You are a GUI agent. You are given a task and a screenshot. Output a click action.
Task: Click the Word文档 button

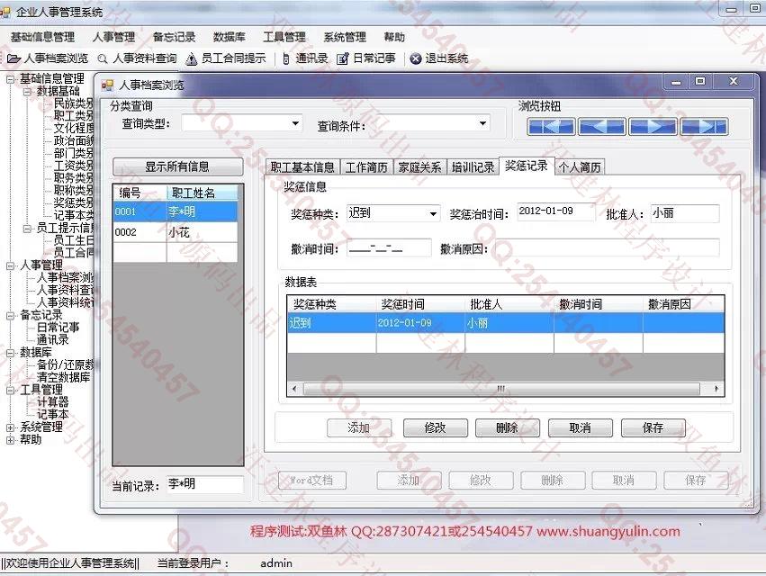tap(312, 481)
